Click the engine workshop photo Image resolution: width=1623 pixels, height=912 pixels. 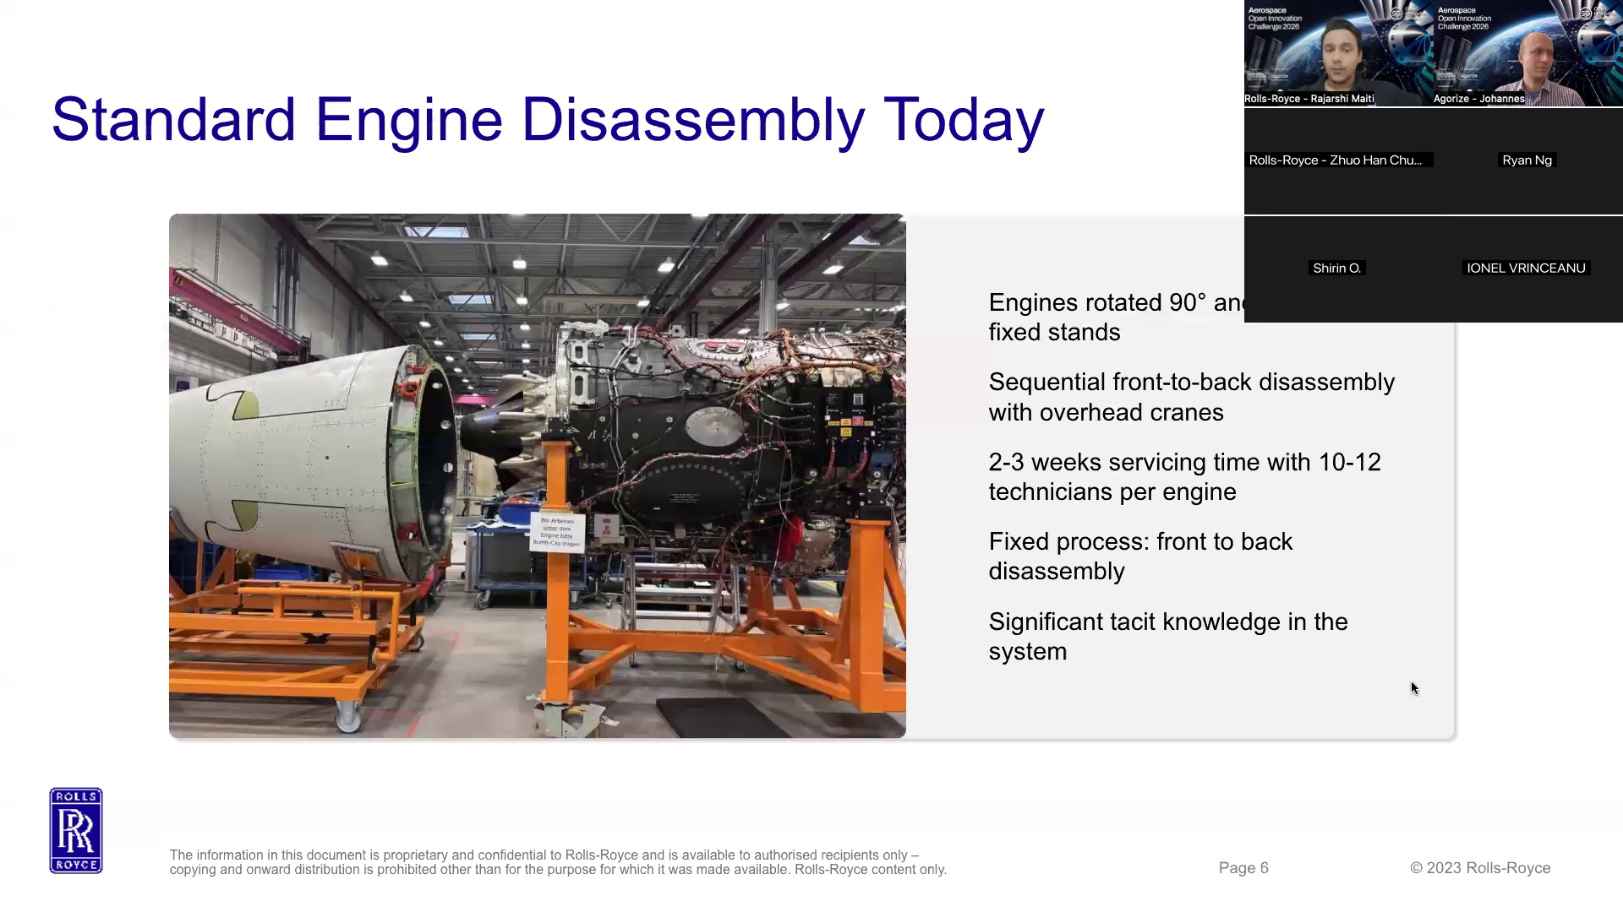[x=537, y=475]
